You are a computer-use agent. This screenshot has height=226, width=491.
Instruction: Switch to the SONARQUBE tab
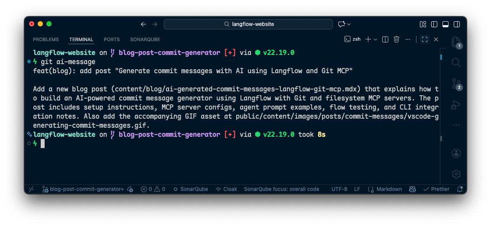(145, 39)
